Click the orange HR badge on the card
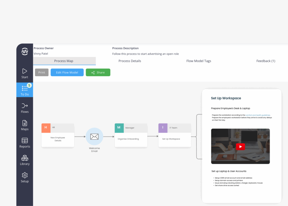Viewport: 288px width, 206px height. pos(46,128)
